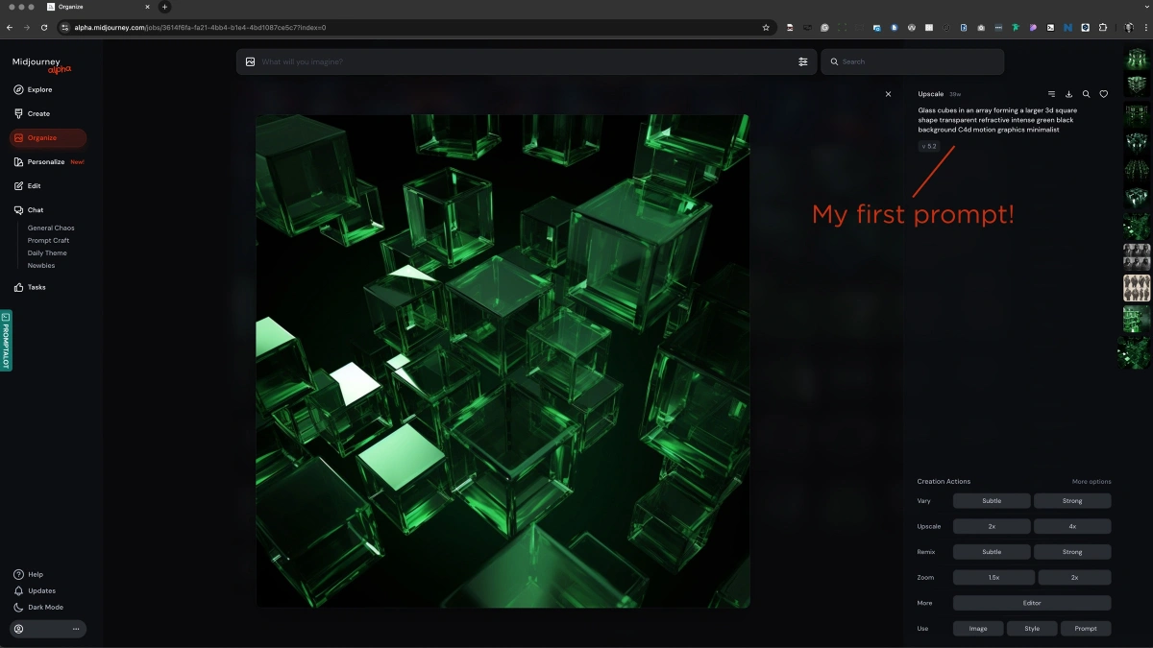Click the v 5.2 version tag
This screenshot has height=648, width=1153.
click(929, 147)
